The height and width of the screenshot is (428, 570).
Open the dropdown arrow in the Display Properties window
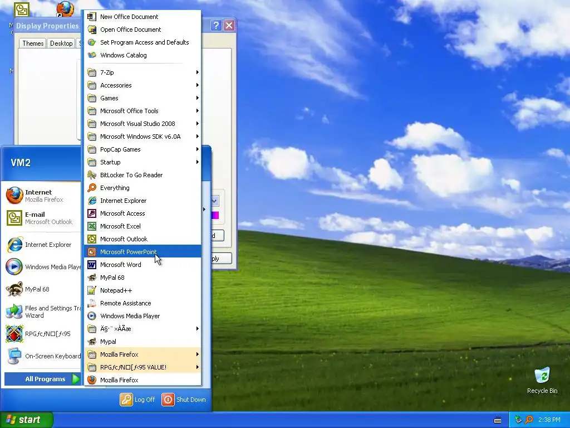(x=214, y=201)
